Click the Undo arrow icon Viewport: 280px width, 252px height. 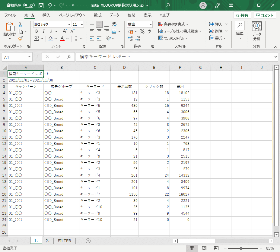(x=50, y=5)
